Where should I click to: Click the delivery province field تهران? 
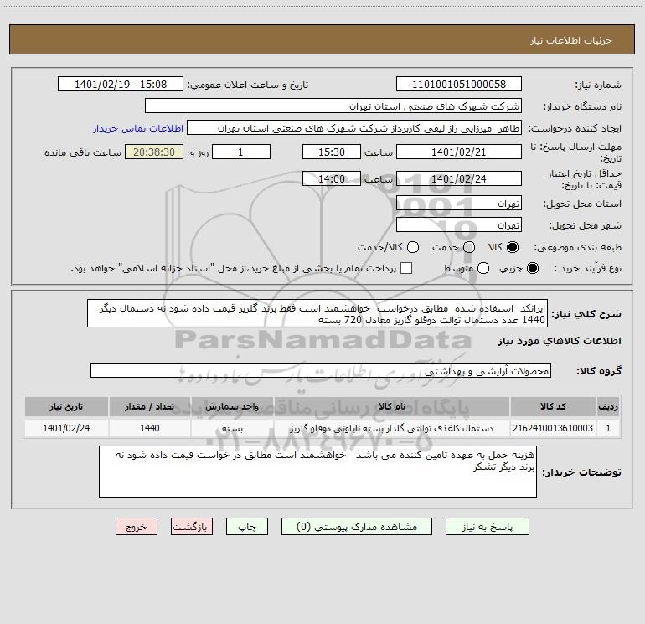tap(459, 203)
